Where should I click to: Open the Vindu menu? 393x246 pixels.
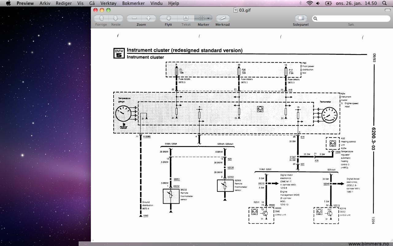(x=157, y=3)
